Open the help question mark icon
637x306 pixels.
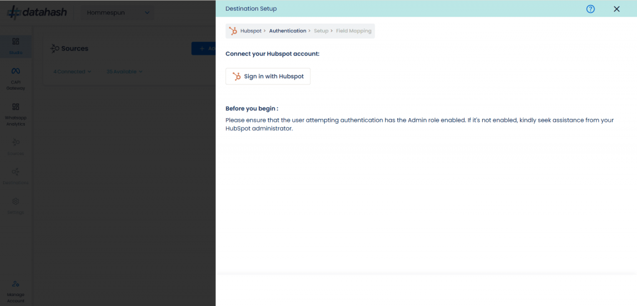point(590,9)
